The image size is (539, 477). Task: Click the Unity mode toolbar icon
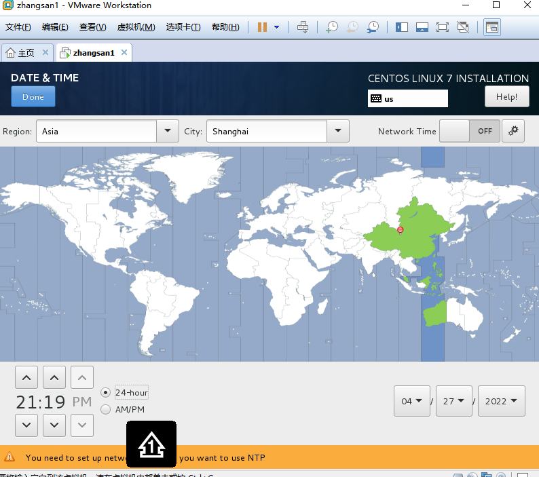pyautogui.click(x=463, y=27)
